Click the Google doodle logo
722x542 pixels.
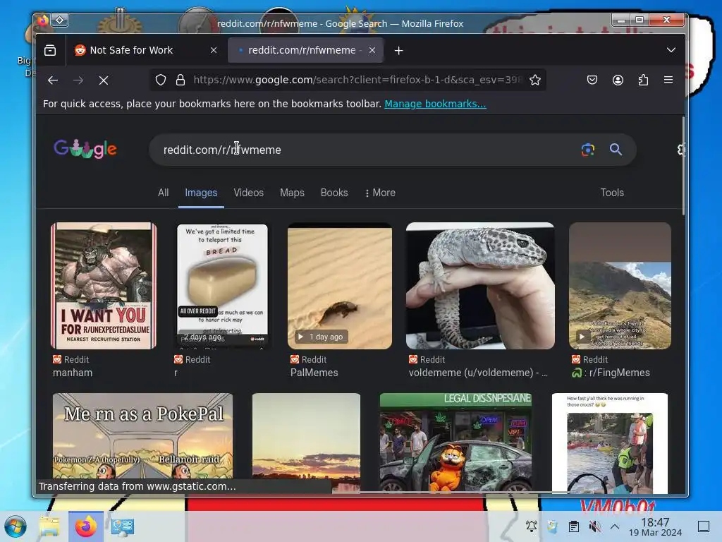click(85, 149)
